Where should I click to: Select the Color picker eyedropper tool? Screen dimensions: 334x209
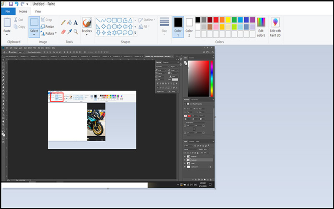(69, 32)
